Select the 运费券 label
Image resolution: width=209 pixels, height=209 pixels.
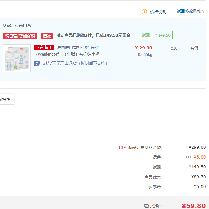(156, 187)
